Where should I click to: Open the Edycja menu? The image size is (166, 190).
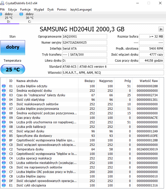point(12,10)
